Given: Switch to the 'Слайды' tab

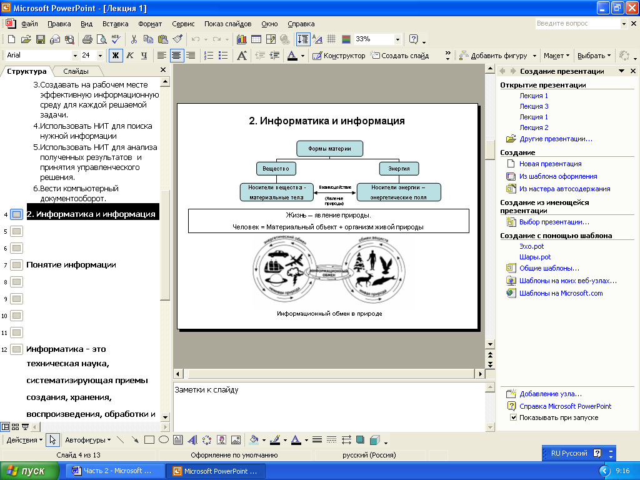Looking at the screenshot, I should pyautogui.click(x=76, y=71).
